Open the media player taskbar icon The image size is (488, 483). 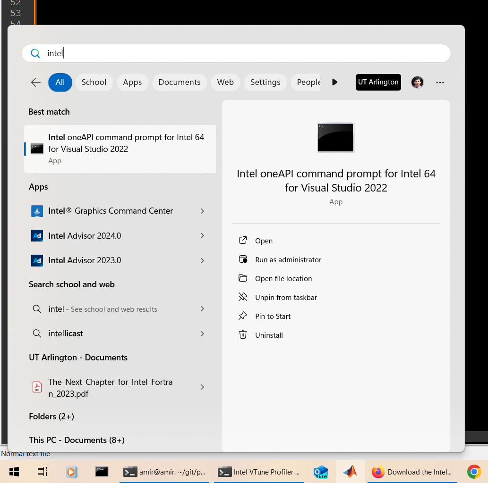tap(72, 472)
